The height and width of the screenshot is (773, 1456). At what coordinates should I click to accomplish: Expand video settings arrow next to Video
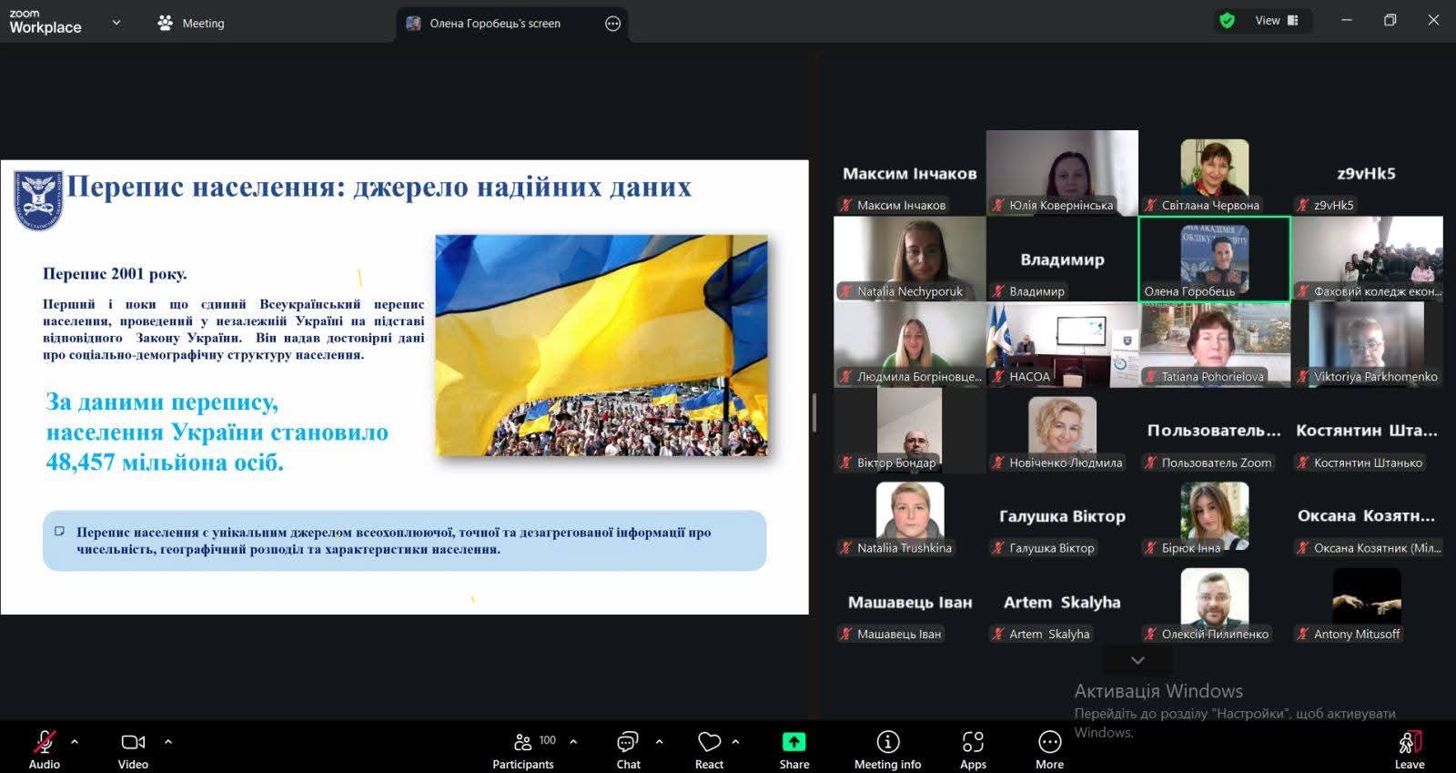(168, 742)
